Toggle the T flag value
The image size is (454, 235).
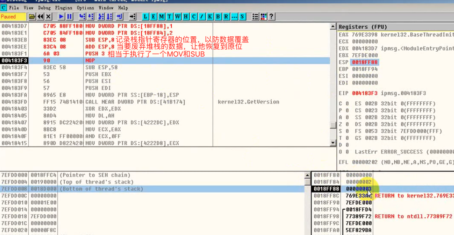347,138
